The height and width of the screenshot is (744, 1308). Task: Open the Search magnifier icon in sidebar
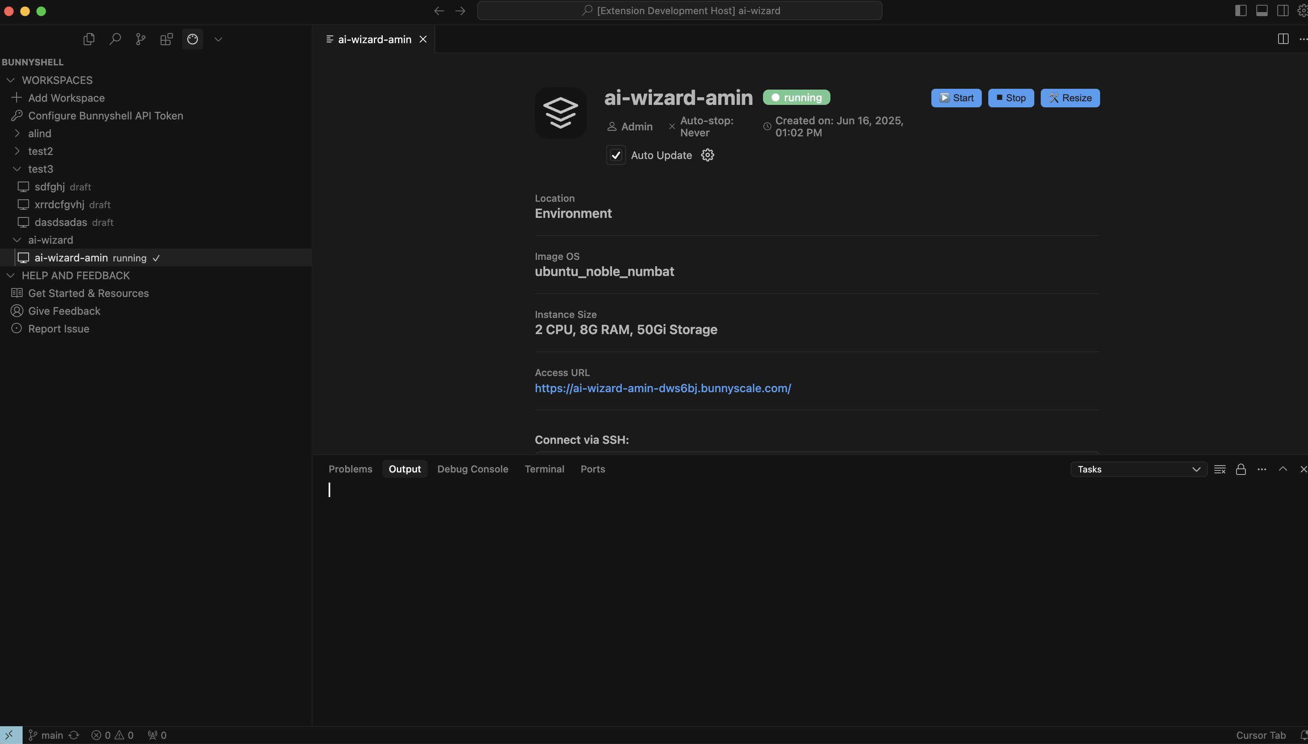pos(115,40)
